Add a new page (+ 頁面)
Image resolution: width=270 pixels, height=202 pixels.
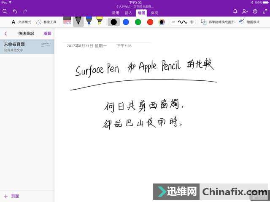point(11,196)
